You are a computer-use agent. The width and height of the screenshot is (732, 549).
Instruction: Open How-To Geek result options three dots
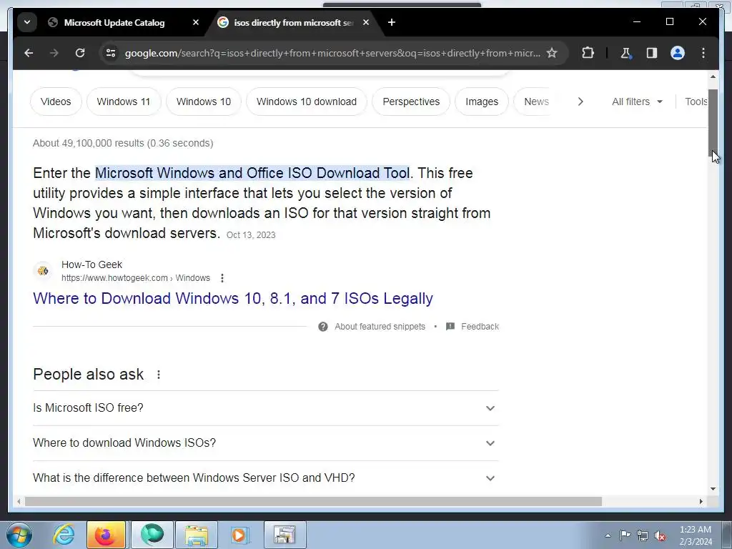222,278
